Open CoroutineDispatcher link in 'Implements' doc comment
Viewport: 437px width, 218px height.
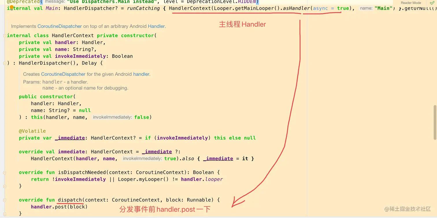[60, 26]
